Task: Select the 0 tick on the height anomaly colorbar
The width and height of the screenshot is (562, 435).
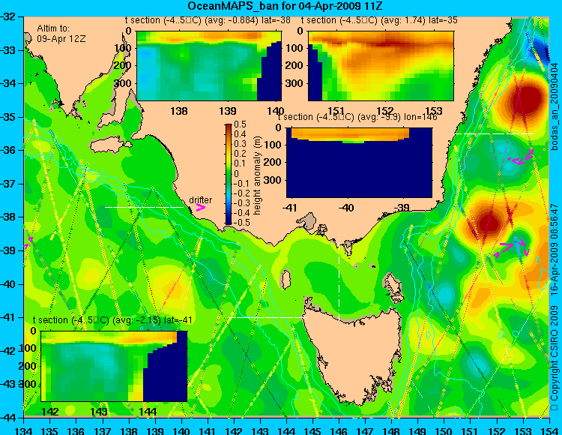Action: pos(236,173)
